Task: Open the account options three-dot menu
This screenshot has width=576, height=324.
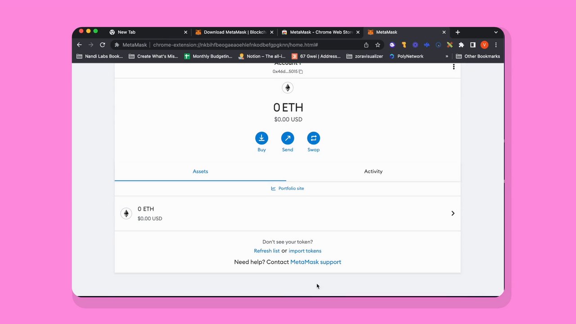Action: [x=454, y=67]
